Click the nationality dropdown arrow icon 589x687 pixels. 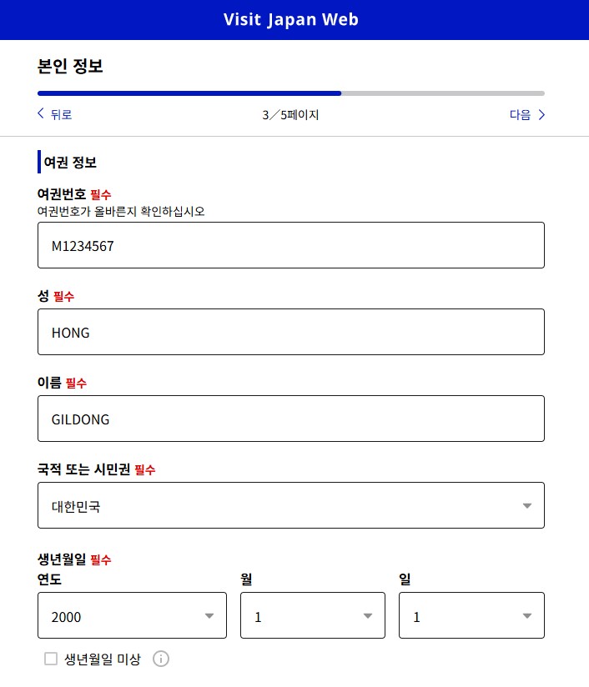tap(527, 505)
